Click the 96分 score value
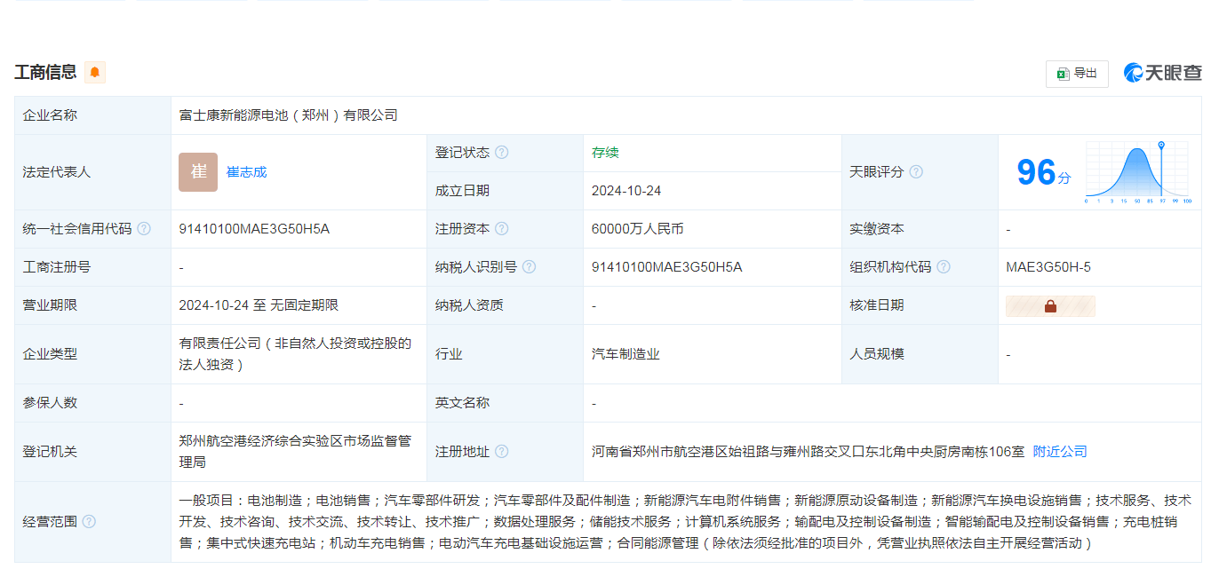 pyautogui.click(x=1044, y=172)
